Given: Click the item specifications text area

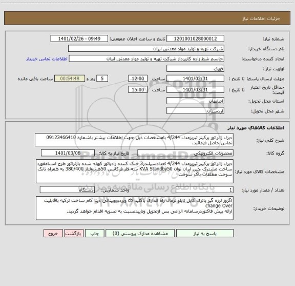Looking at the screenshot, I should point(135,171).
